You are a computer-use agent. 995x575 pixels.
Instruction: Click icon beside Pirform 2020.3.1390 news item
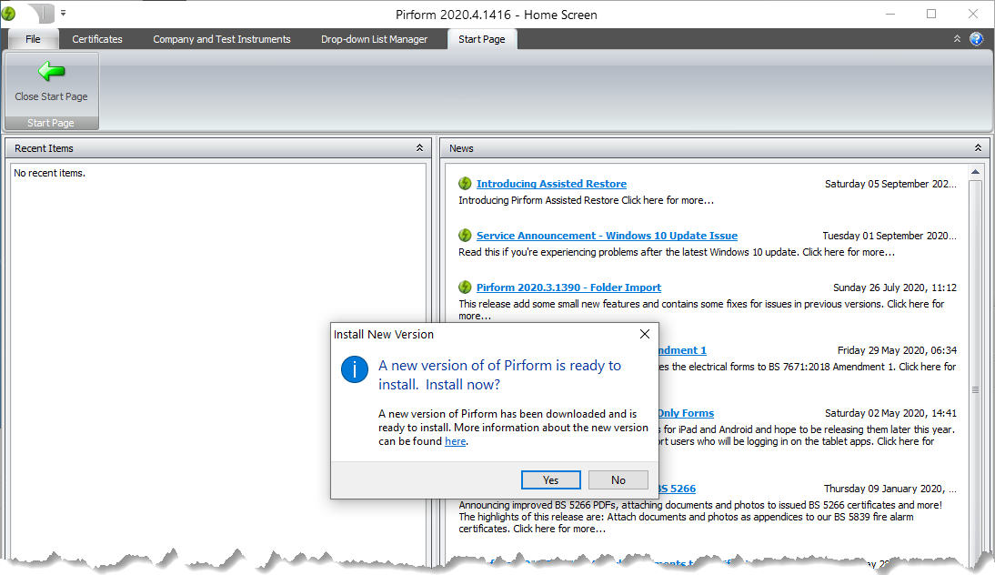(466, 287)
